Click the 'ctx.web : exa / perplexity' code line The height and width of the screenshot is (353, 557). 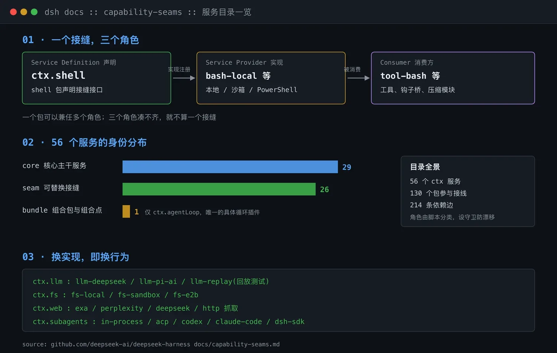136,308
